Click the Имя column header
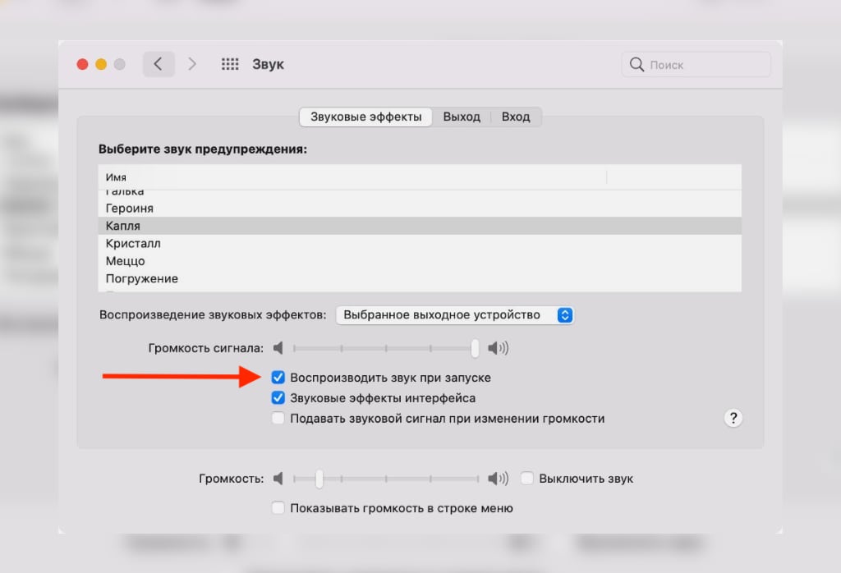 (352, 176)
